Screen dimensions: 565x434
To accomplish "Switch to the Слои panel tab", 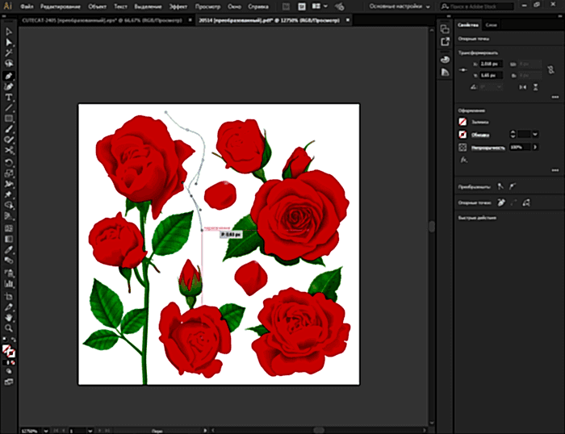I will click(492, 26).
